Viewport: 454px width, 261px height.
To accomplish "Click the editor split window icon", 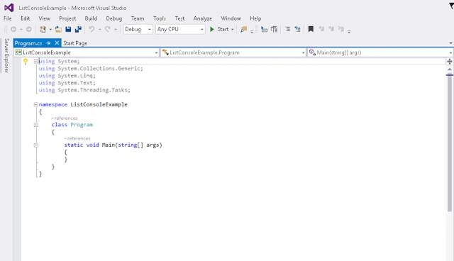I will click(449, 61).
